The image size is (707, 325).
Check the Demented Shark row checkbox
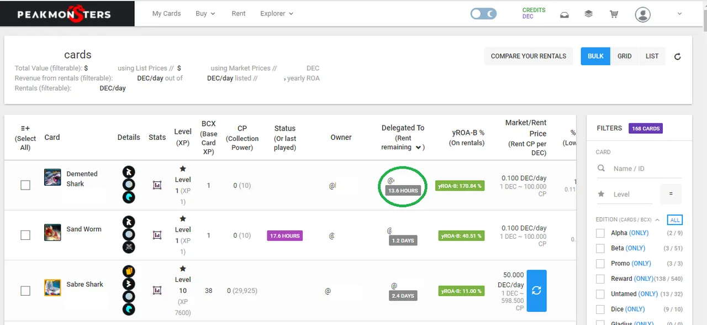tap(25, 185)
